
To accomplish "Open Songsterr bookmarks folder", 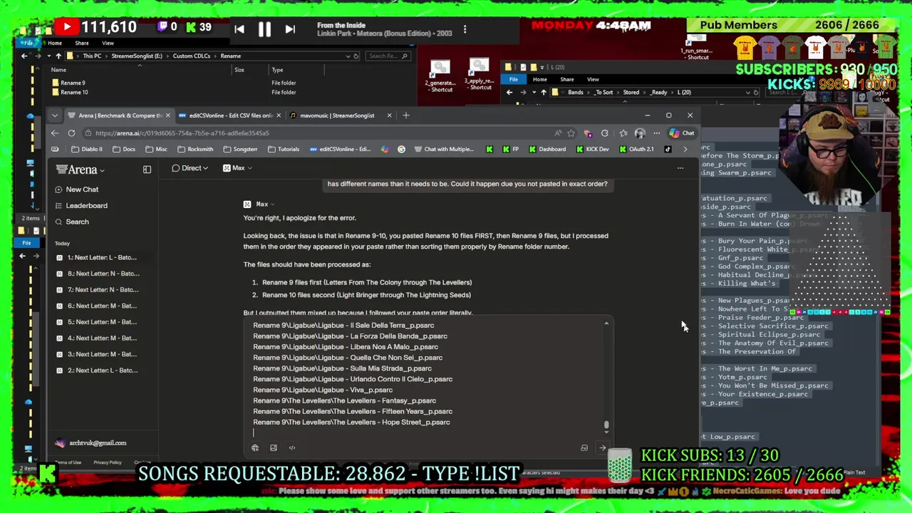I will click(x=239, y=150).
